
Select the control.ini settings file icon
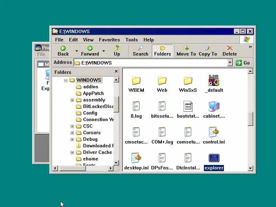[x=214, y=132]
